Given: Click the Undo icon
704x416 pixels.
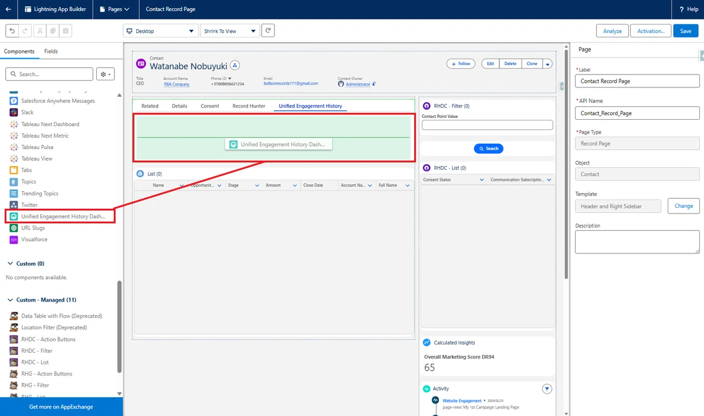Looking at the screenshot, I should 12,31.
